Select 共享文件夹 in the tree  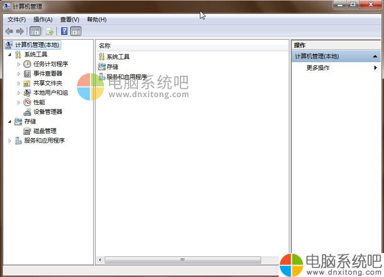coord(48,83)
